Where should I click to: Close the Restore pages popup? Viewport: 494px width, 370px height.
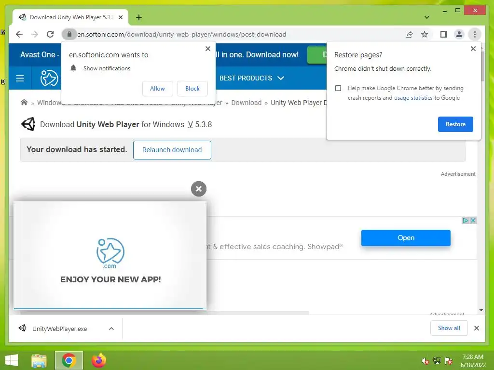pyautogui.click(x=473, y=49)
